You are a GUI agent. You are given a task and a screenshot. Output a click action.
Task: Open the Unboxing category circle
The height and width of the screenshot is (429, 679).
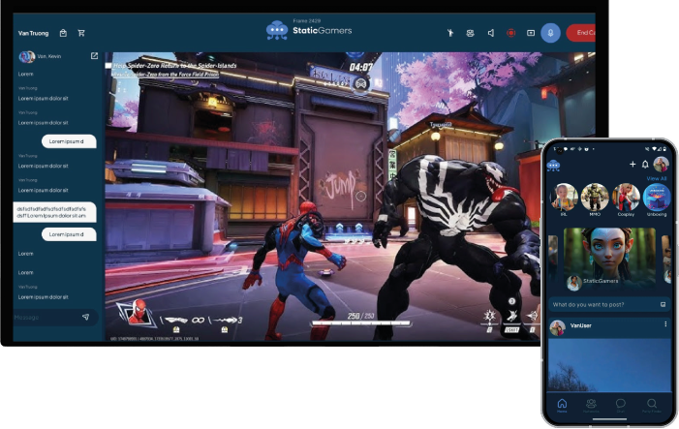[x=657, y=197]
